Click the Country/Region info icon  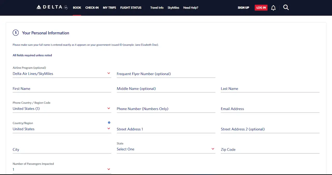(x=109, y=123)
